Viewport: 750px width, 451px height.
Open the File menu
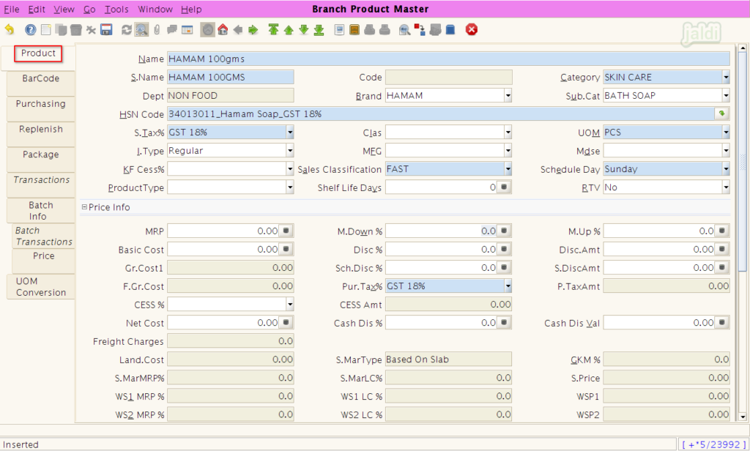(12, 9)
